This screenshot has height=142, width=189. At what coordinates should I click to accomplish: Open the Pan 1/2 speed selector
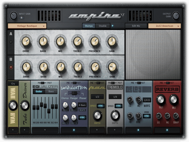point(97,97)
